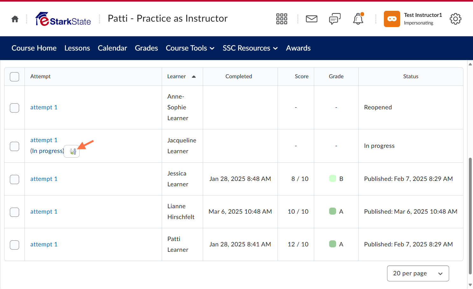Image resolution: width=473 pixels, height=289 pixels.
Task: Go to My Home via house icon
Action: 15,19
